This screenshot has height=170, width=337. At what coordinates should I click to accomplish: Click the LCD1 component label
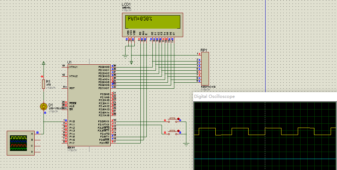[126, 4]
